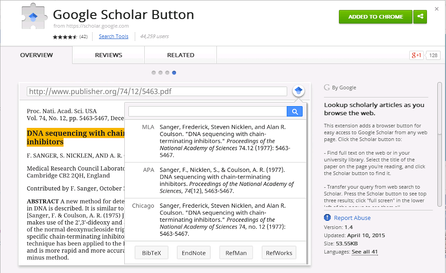
Task: Click the Report Abuse link
Action: pos(352,218)
